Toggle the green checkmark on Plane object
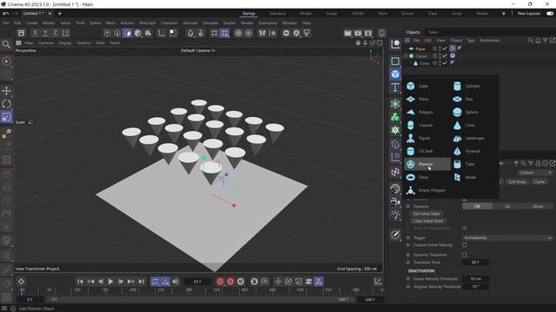 (x=445, y=49)
